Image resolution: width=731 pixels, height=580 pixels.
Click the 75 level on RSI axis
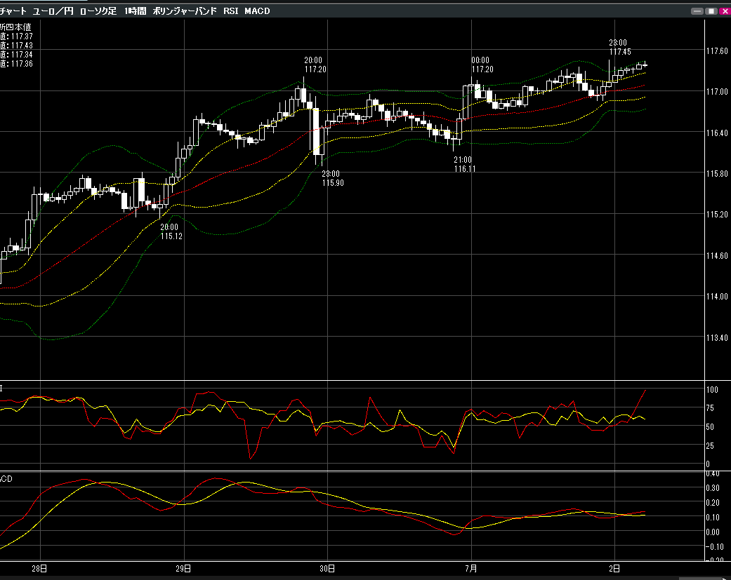(x=712, y=408)
